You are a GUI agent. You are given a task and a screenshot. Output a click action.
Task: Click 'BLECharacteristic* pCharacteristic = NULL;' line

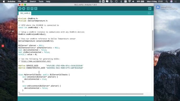click(x=39, y=48)
